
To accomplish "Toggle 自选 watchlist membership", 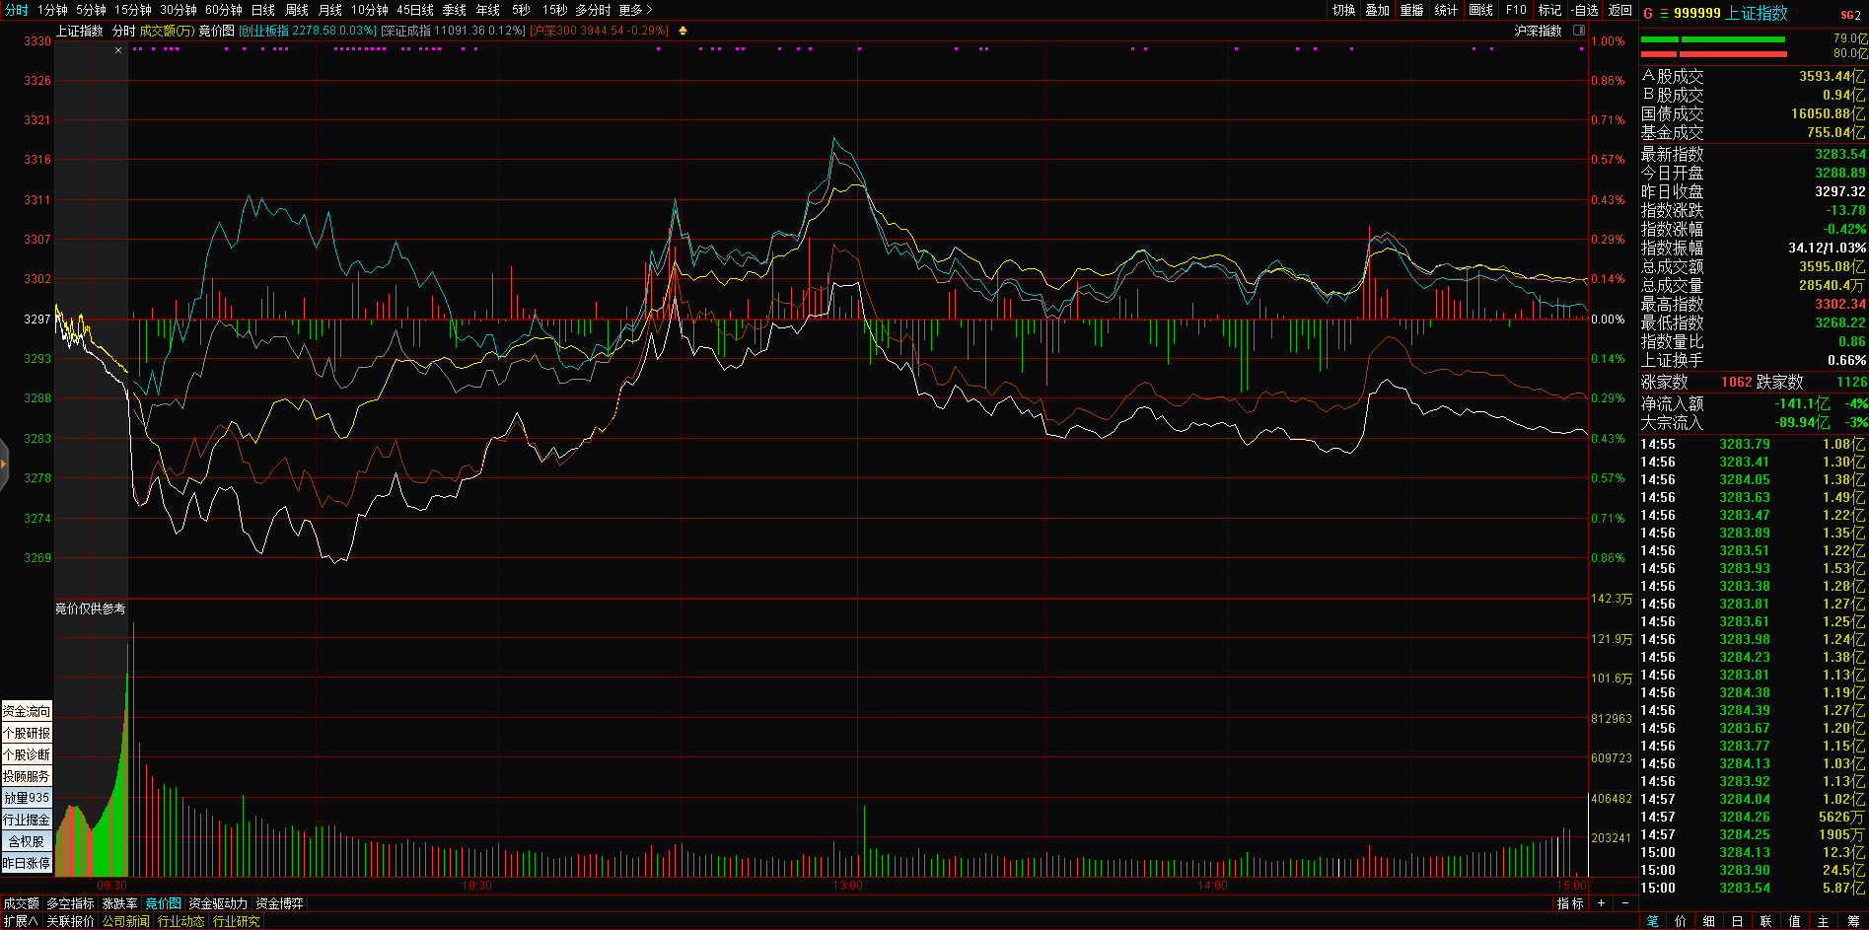I will (1584, 10).
